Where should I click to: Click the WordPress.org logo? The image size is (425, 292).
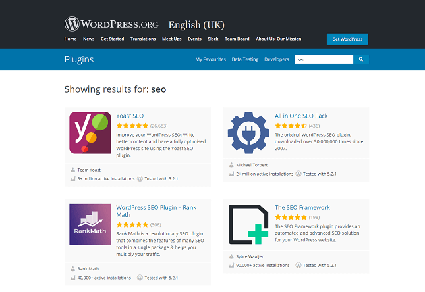pos(111,24)
